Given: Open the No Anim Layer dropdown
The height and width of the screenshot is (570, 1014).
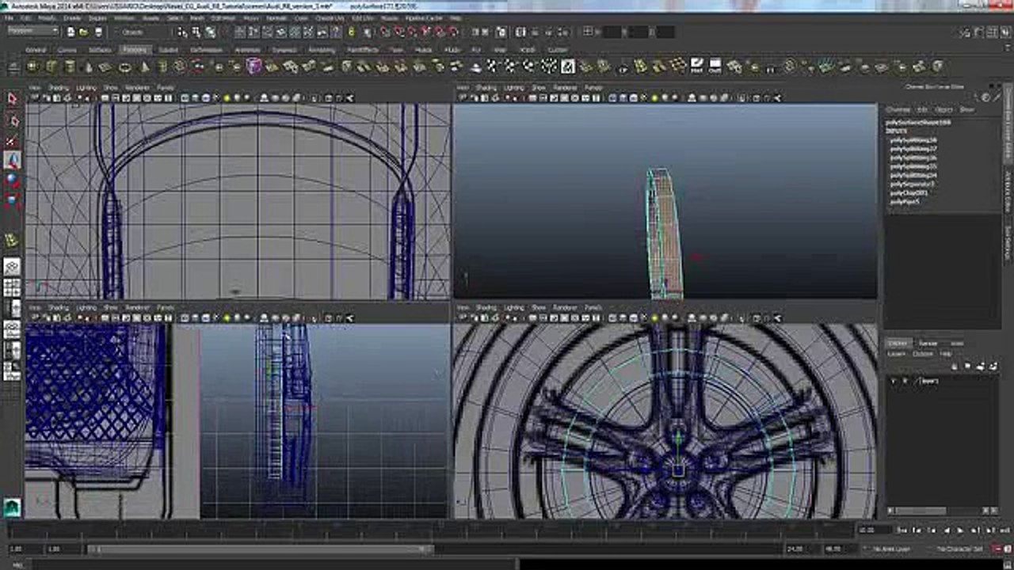Looking at the screenshot, I should (x=892, y=549).
